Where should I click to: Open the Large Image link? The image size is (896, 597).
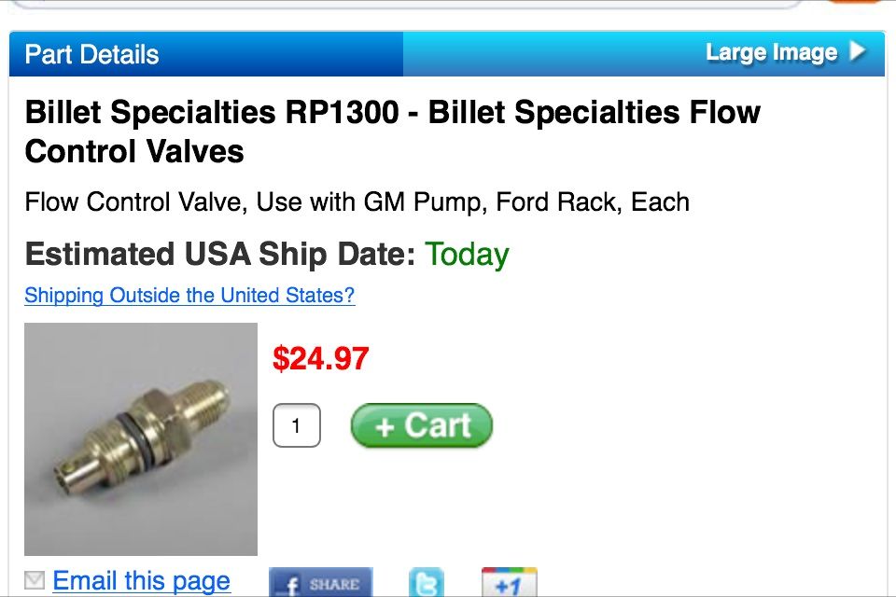tap(771, 53)
